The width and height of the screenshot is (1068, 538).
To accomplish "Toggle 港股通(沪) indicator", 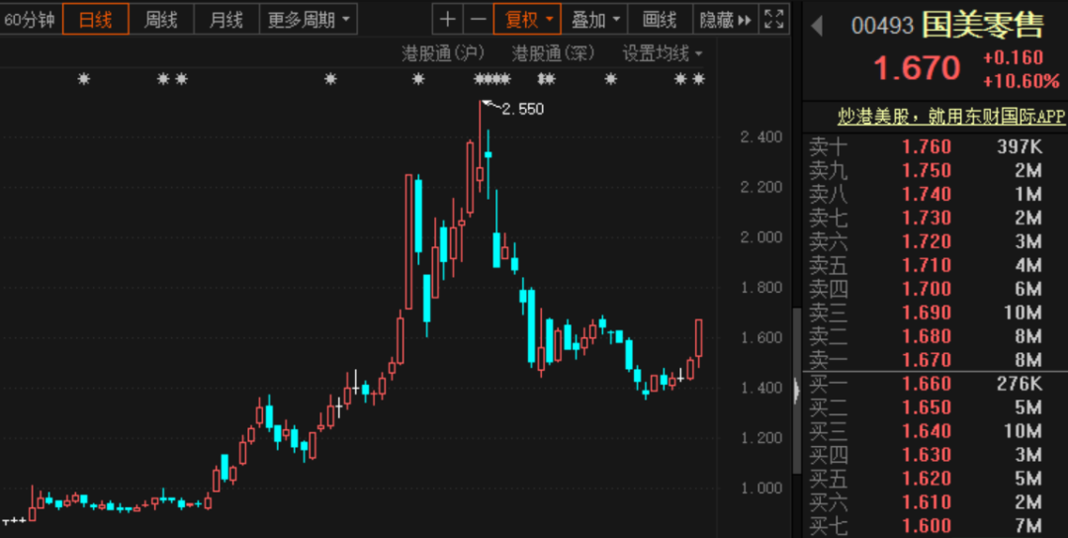I will 442,53.
